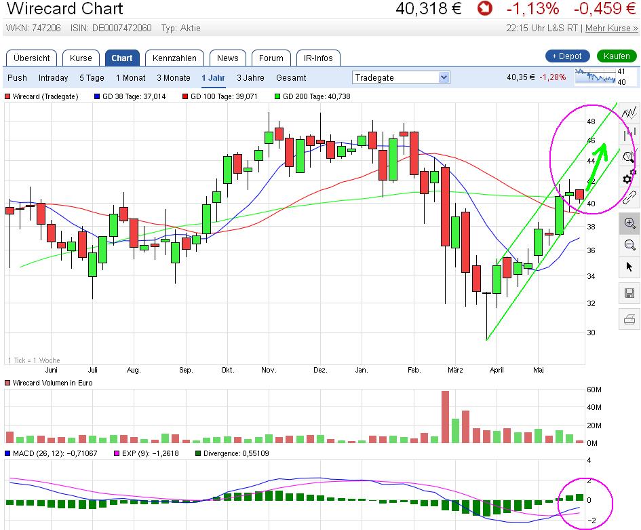Click the '1 Tick = 1 Woche' note
This screenshot has width=641, height=530.
(34, 360)
